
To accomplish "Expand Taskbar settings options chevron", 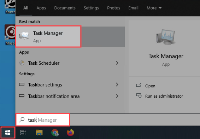I will pos(117,85).
